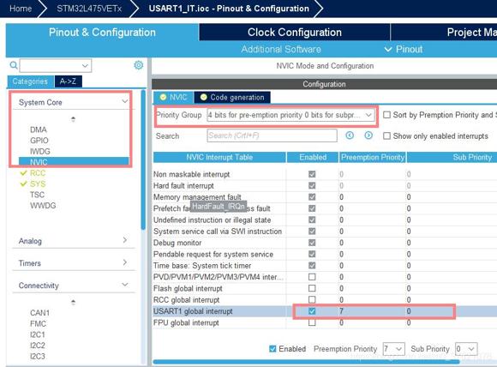Click STM32L475VETx breadcrumb
Image resolution: width=497 pixels, height=367 pixels.
(x=89, y=9)
